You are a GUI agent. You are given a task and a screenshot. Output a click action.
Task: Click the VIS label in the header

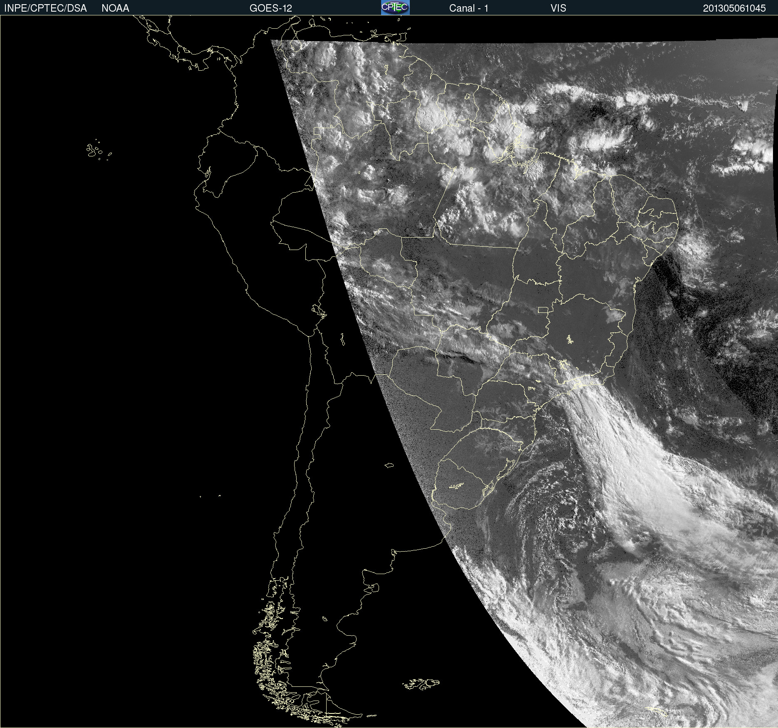point(558,8)
